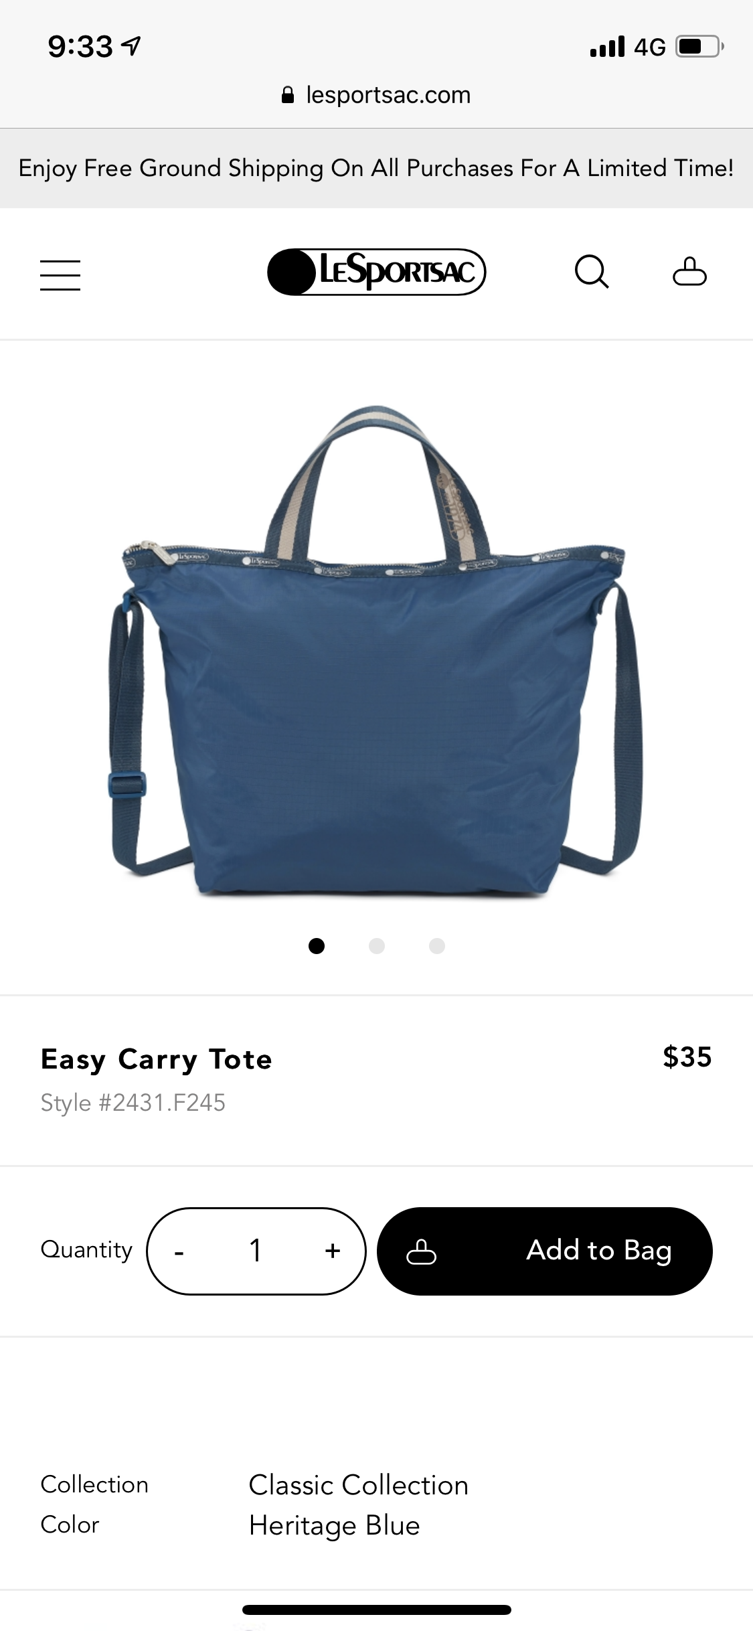Tap the Heritage Blue color value
Viewport: 753px width, 1631px height.
(335, 1525)
